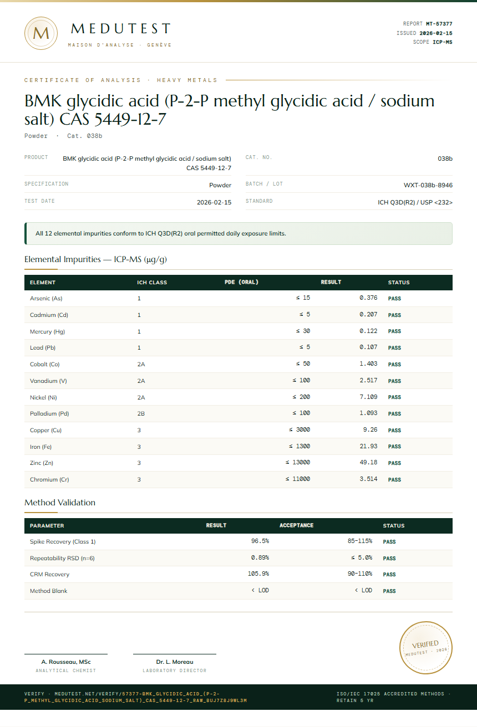Click the Elemental Impurities section heading
This screenshot has width=477, height=727.
coord(95,259)
